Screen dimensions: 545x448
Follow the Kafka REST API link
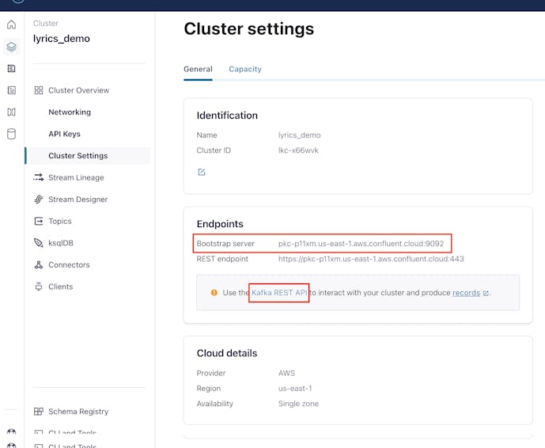click(x=279, y=293)
